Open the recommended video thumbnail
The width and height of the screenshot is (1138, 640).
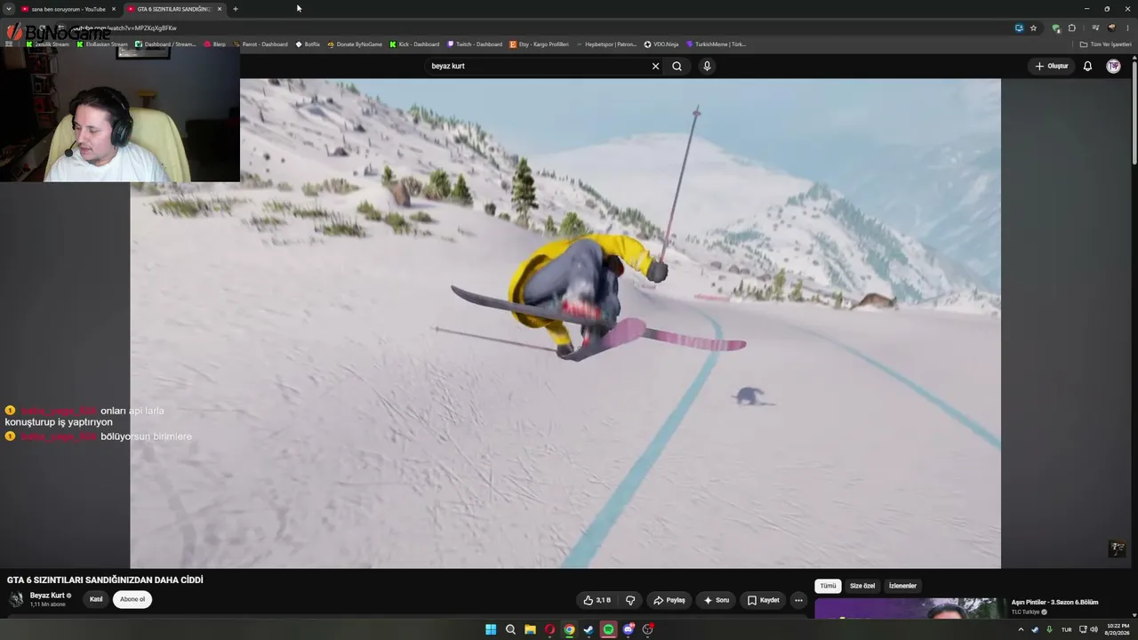(x=910, y=608)
